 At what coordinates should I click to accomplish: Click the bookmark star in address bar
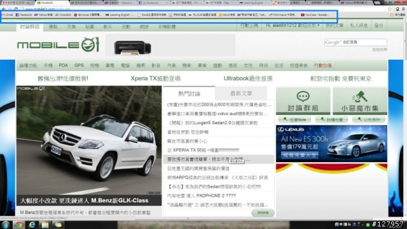(x=390, y=9)
